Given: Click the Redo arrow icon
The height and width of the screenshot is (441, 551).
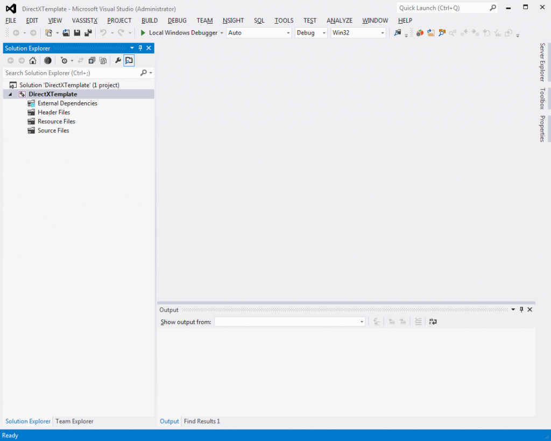Looking at the screenshot, I should [x=121, y=33].
